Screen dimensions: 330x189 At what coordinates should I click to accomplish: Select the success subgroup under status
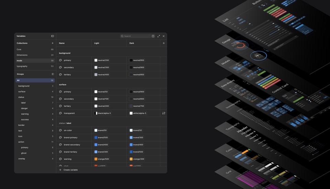click(x=35, y=120)
